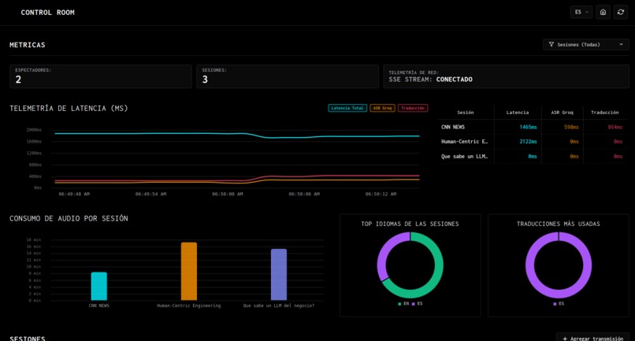Click the 2122ms latency value
Screen dimensions: 635x341
click(x=528, y=142)
